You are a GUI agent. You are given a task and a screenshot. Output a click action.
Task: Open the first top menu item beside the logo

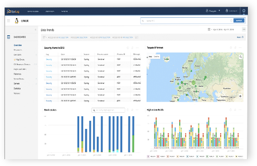33,11
